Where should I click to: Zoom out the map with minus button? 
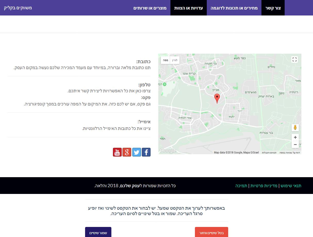295,144
